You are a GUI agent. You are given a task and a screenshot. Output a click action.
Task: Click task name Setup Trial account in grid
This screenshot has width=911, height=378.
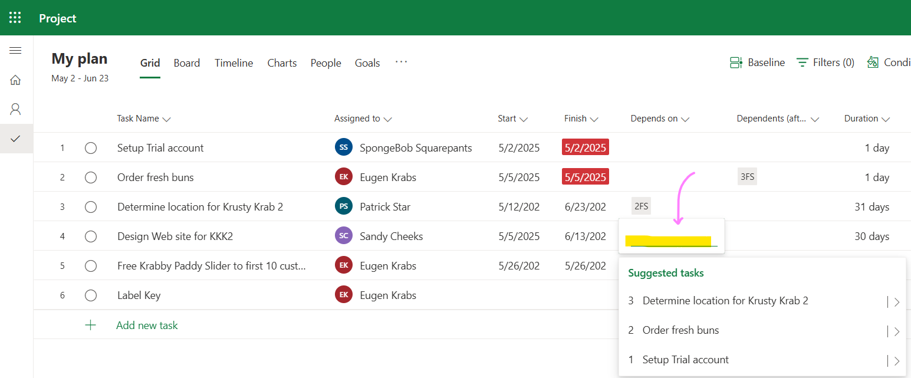pyautogui.click(x=160, y=148)
